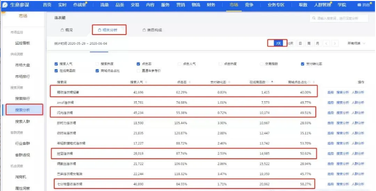Click the search magnifier icon
This screenshot has height=191, width=376.
click(314, 18)
